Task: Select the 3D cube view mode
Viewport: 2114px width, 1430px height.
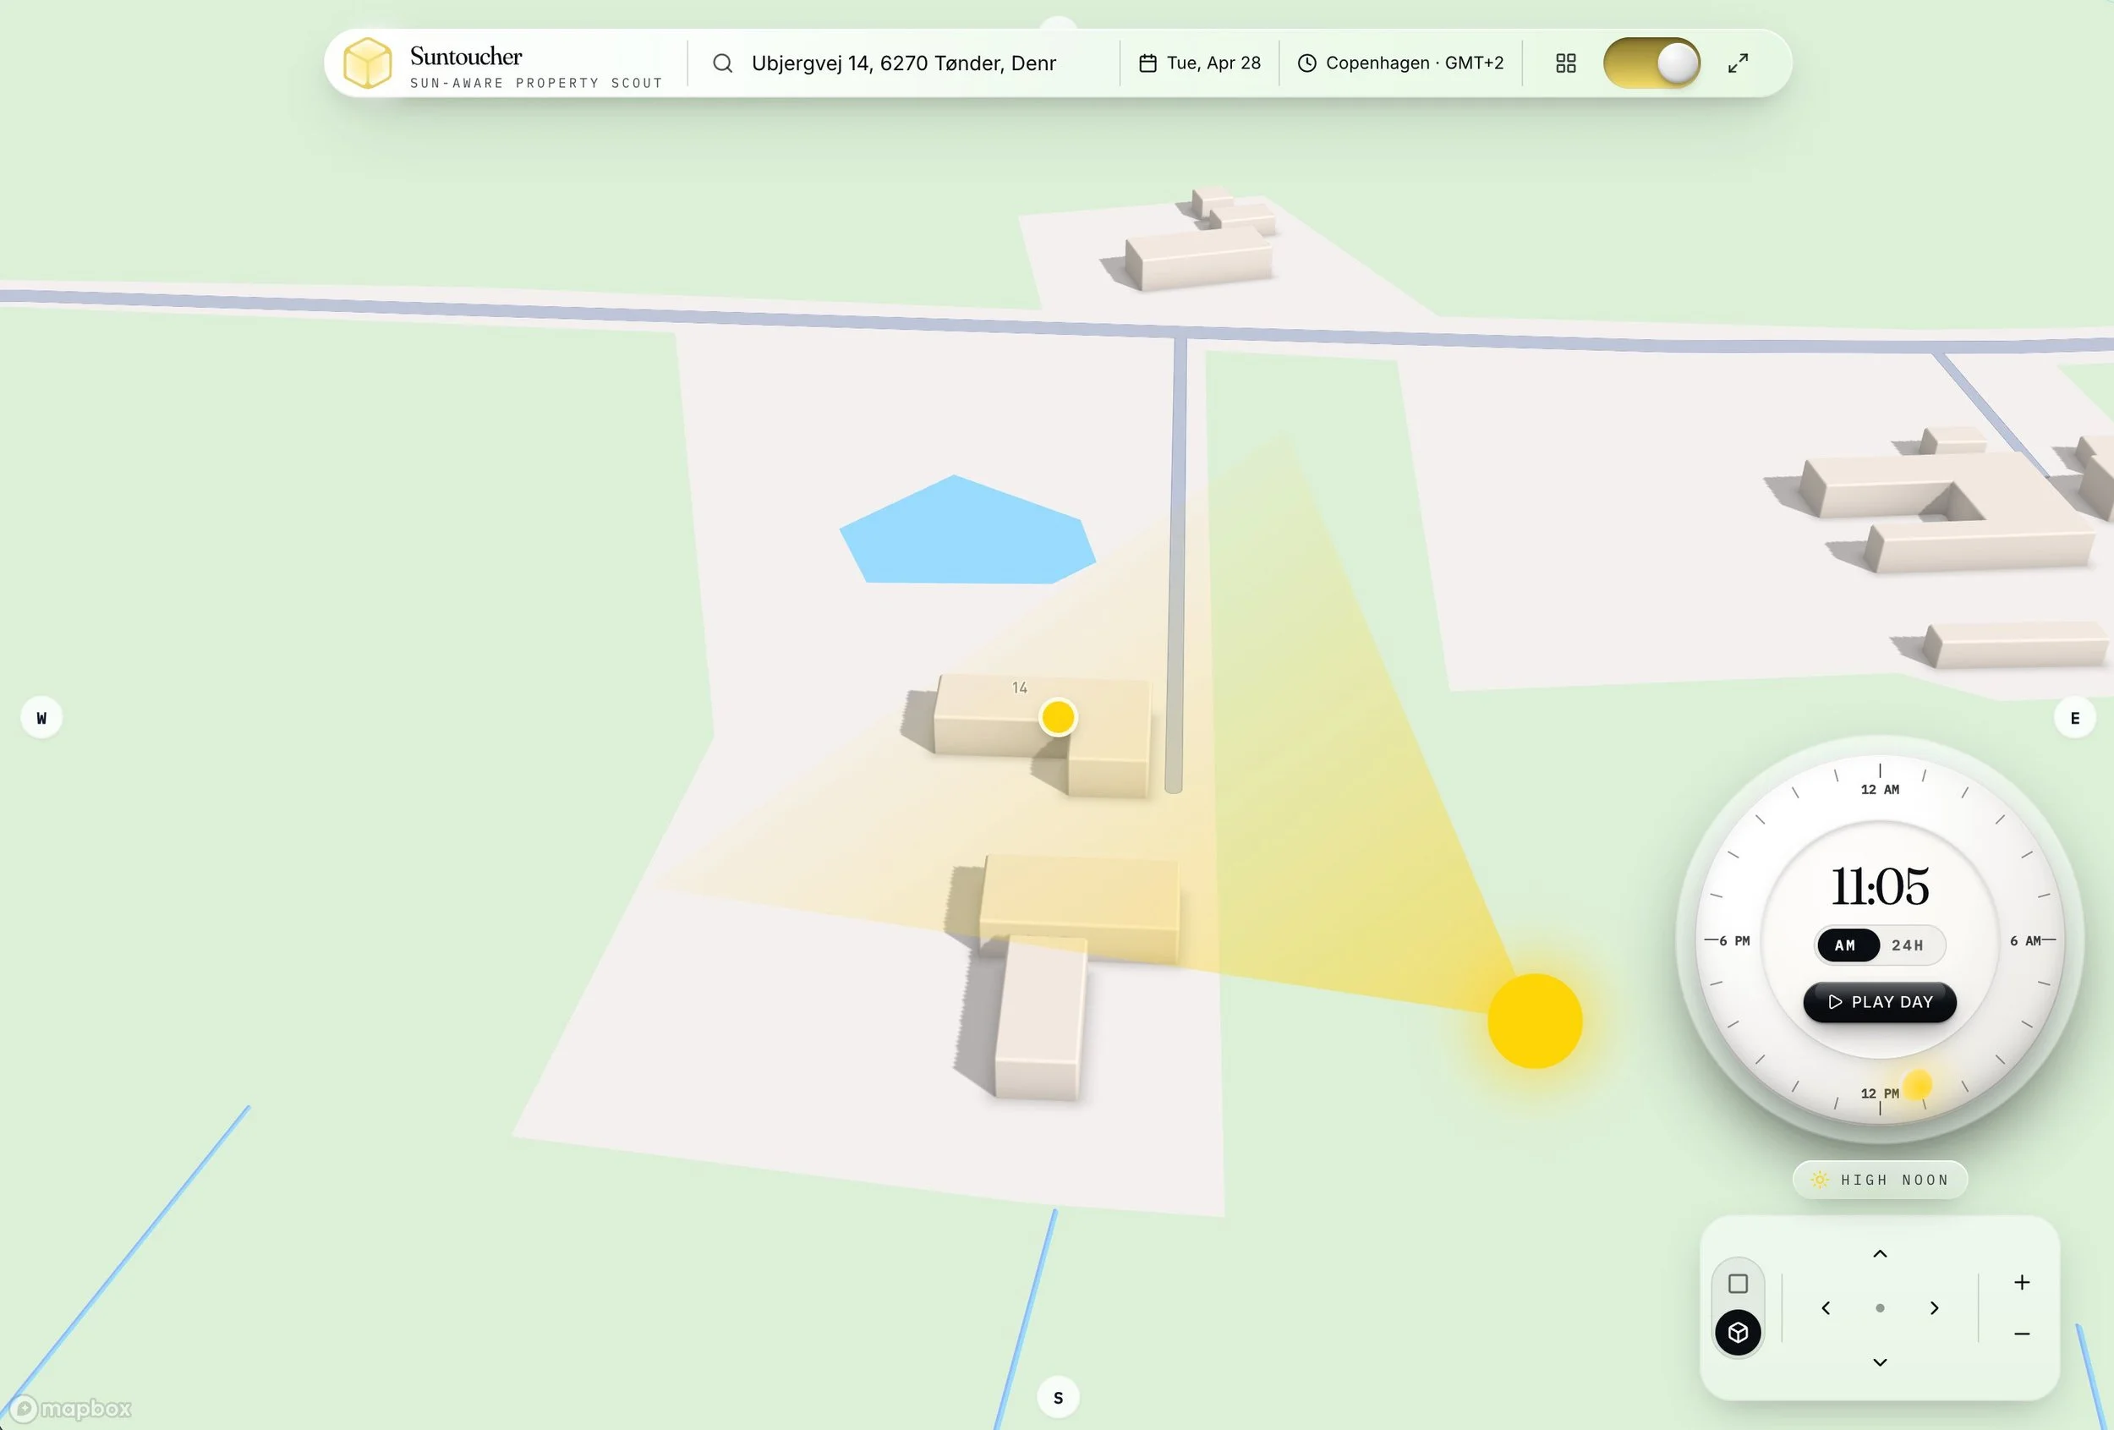Action: pyautogui.click(x=1738, y=1333)
